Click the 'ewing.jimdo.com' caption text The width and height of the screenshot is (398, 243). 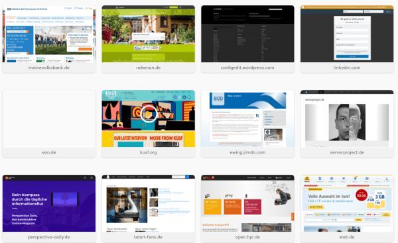[247, 152]
